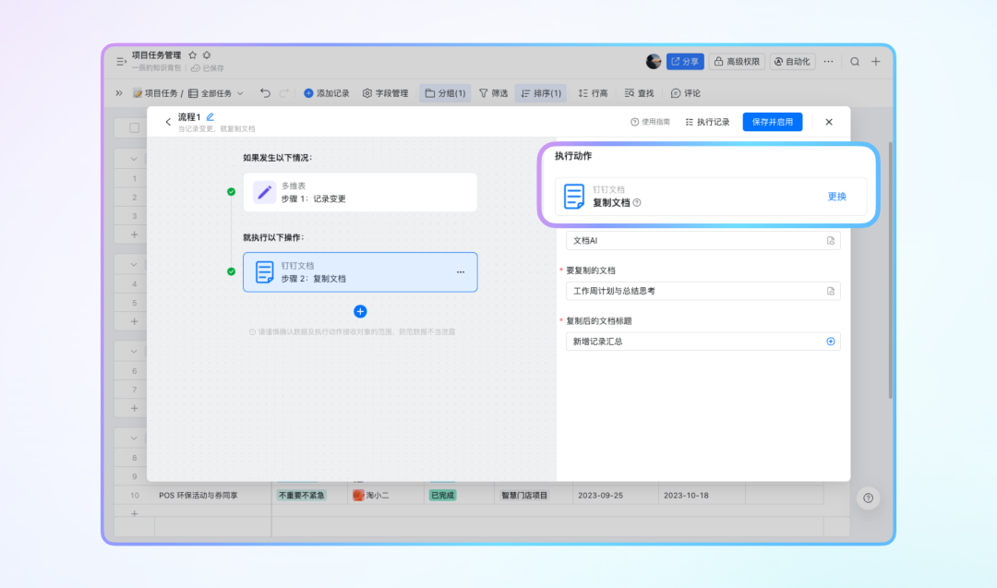Toggle the 排序(1) sorting option
Viewport: 997px width, 588px height.
pos(540,93)
